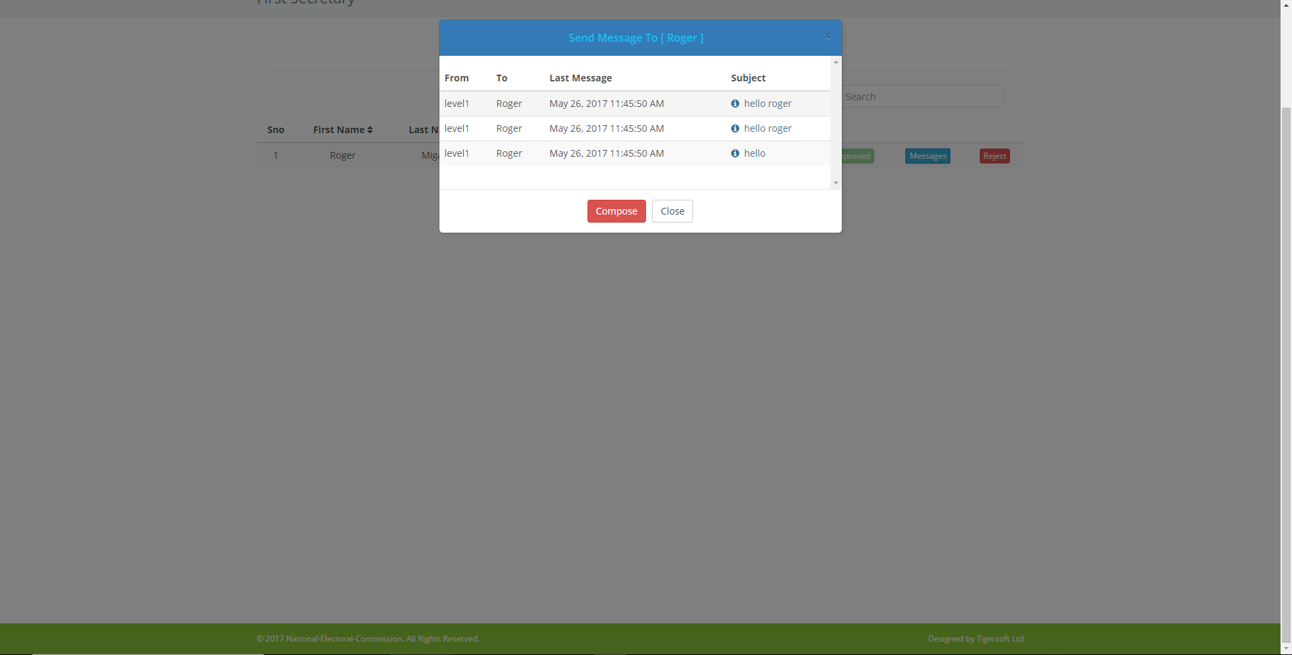Image resolution: width=1292 pixels, height=655 pixels.
Task: Click the Last Message column header
Action: click(581, 78)
